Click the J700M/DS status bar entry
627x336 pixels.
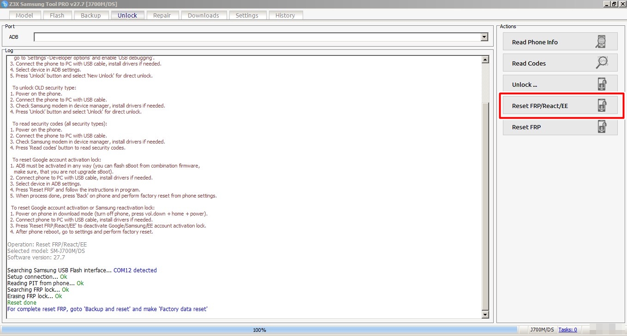pos(543,330)
